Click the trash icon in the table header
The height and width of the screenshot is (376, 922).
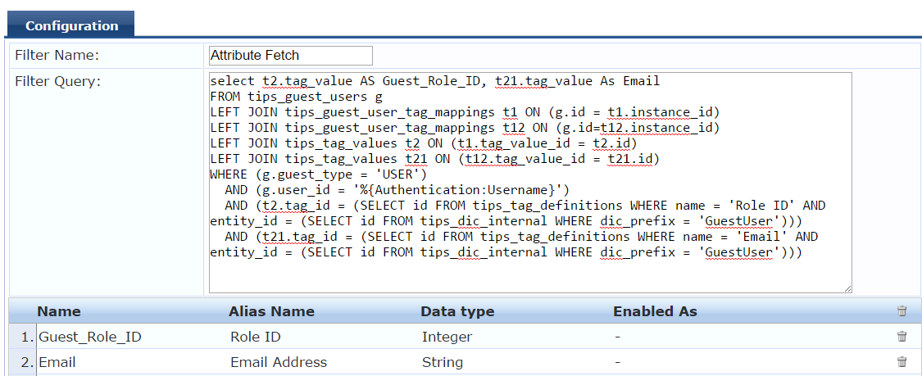tap(902, 311)
